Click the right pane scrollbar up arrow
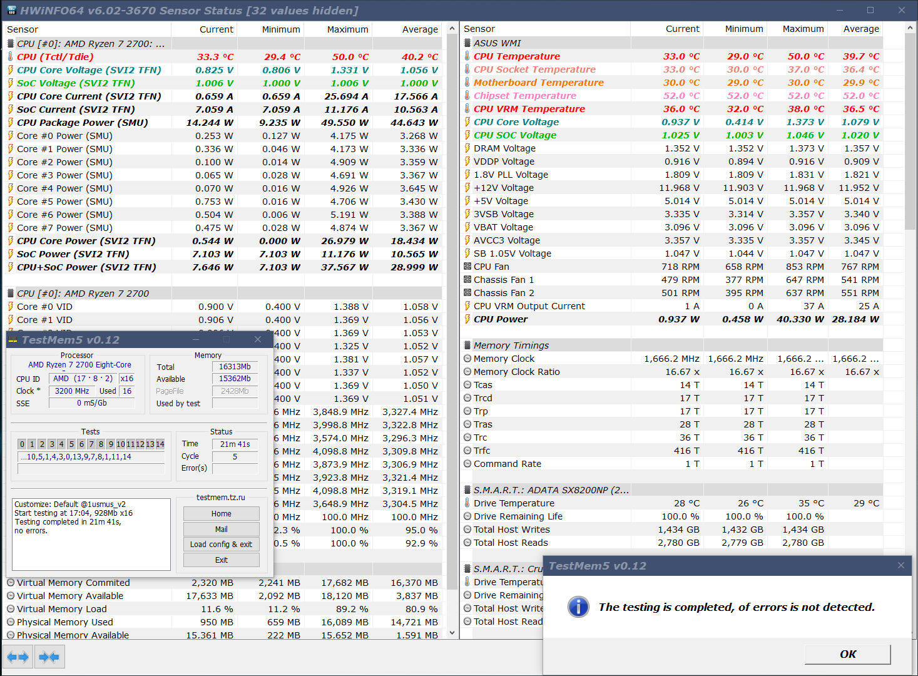This screenshot has width=918, height=676. (910, 28)
